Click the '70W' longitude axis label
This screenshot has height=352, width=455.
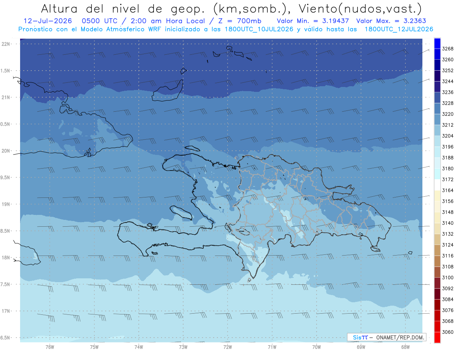[316, 347]
